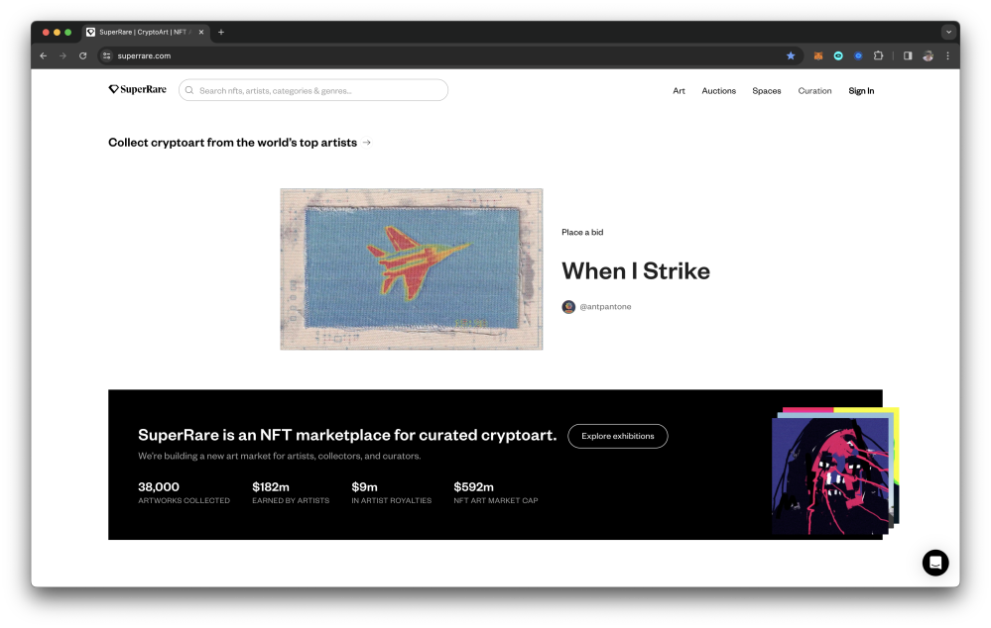Screen dimensions: 991x628
Task: Open the Chrome profile avatar
Action: [x=928, y=55]
